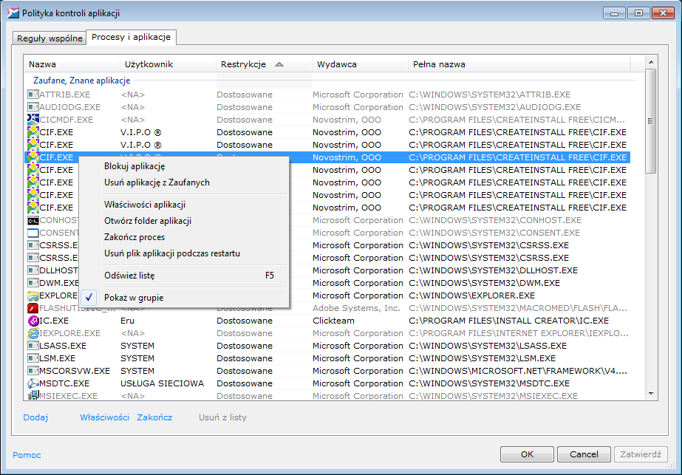Open the Pomoc help link
Viewport: 682px width, 475px height.
click(x=27, y=455)
